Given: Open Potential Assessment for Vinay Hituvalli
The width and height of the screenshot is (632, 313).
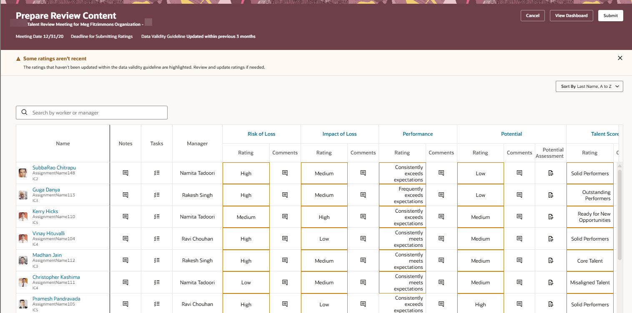Looking at the screenshot, I should coord(550,238).
